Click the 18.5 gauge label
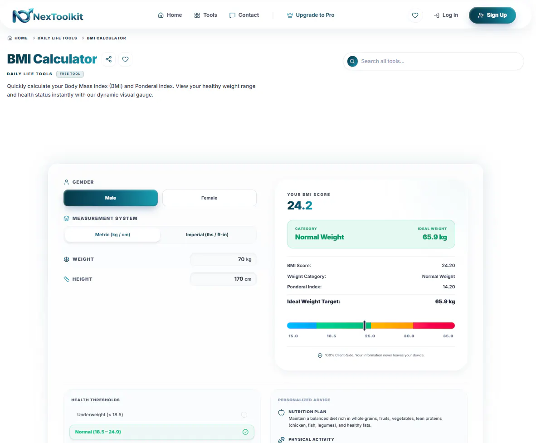 pyautogui.click(x=331, y=336)
